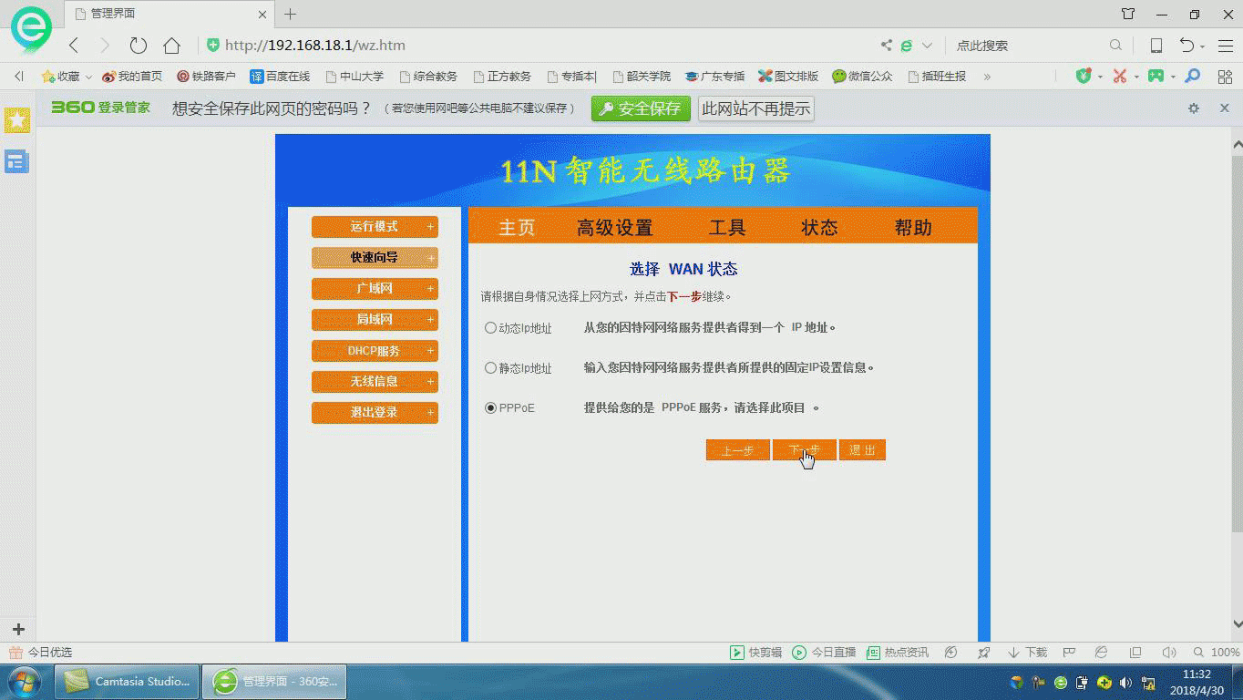Click the favorites star sidebar icon
The image size is (1243, 700).
click(x=16, y=119)
